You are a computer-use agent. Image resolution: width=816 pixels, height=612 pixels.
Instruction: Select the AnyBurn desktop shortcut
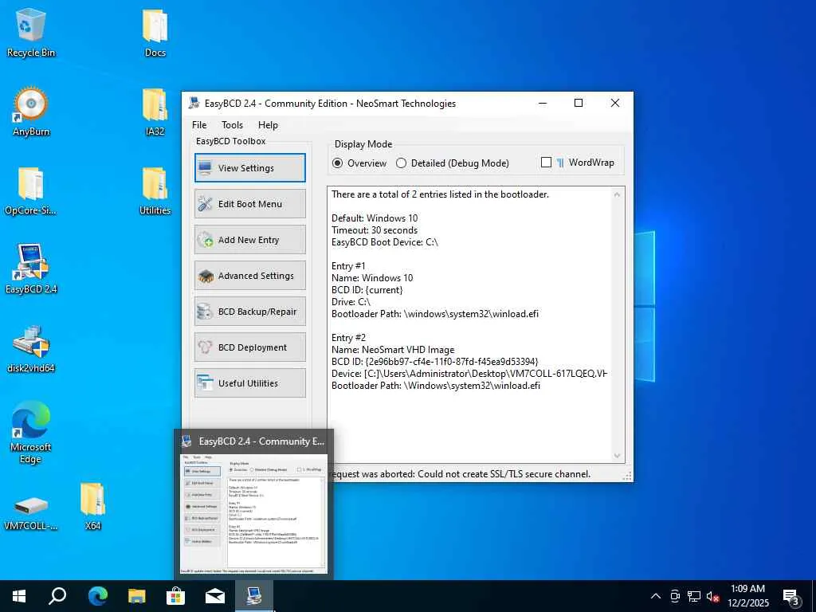pos(31,112)
